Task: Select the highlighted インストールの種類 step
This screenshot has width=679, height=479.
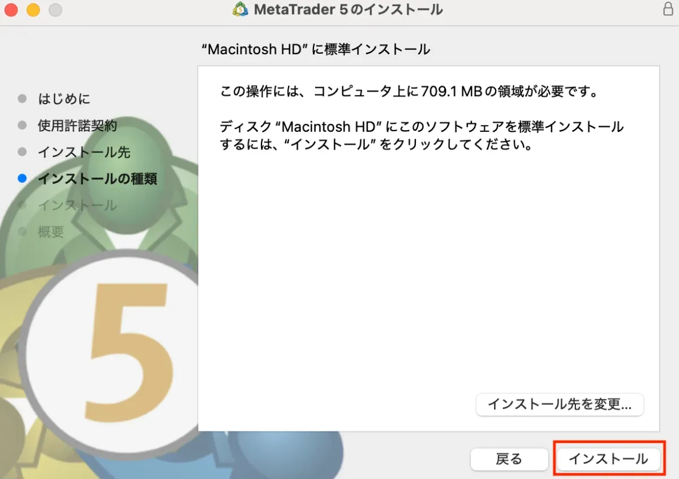Action: [97, 179]
